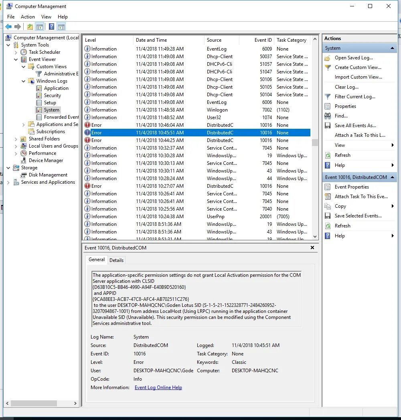Click the red error icon at 10:46:04 AM
401x420 pixels.
point(87,125)
